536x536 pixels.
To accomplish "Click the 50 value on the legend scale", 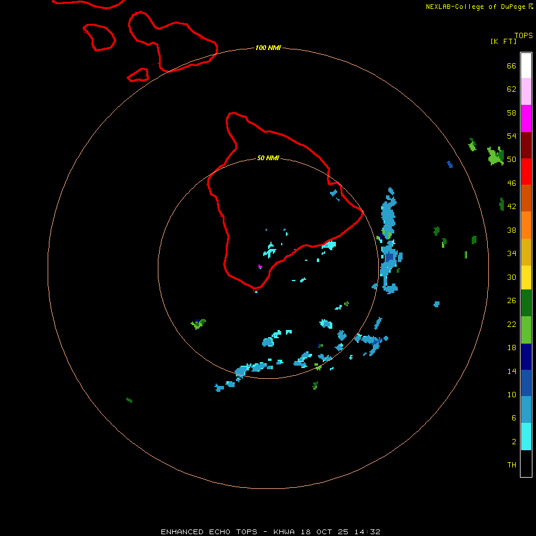I will [x=512, y=160].
